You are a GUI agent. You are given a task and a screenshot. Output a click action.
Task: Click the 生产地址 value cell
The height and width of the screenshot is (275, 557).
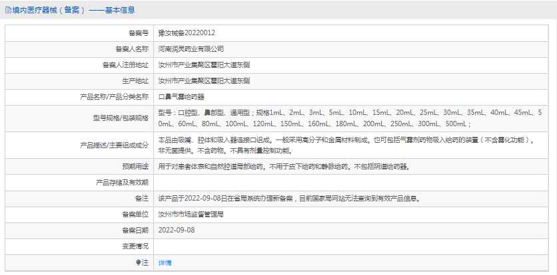point(351,81)
